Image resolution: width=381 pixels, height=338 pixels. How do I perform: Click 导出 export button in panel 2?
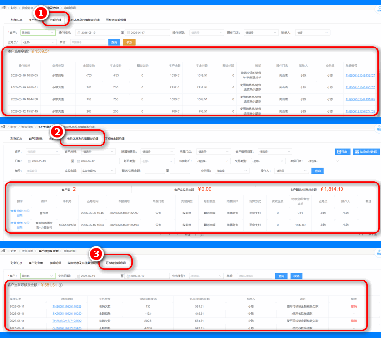click(x=342, y=152)
